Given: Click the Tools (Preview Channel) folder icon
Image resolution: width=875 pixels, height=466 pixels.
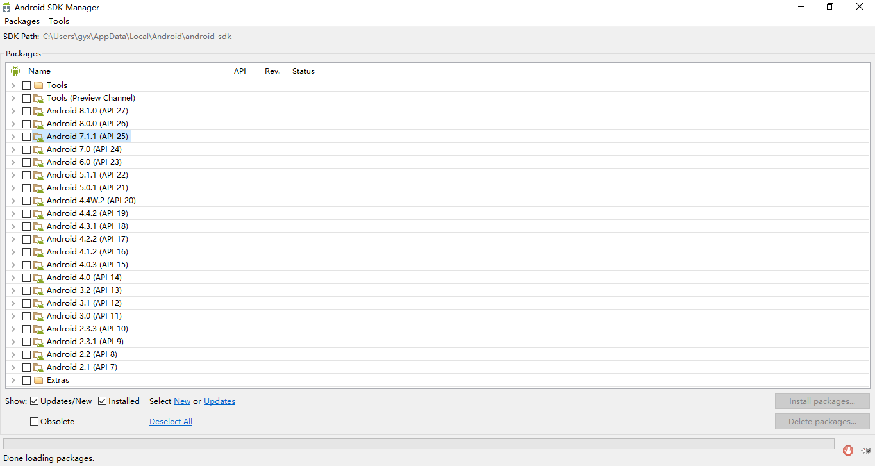Looking at the screenshot, I should pos(38,98).
